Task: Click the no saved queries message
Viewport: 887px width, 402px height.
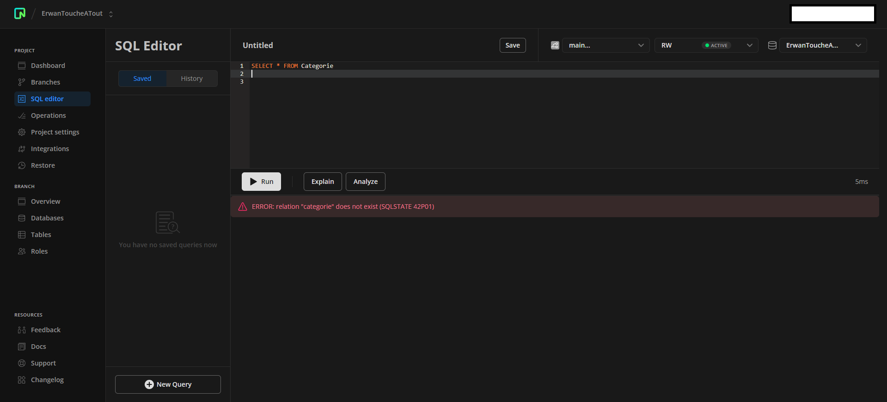Action: tap(168, 245)
